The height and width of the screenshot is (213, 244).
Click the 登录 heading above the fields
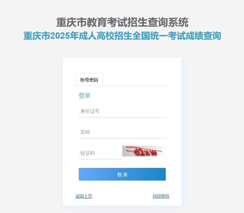tap(85, 96)
